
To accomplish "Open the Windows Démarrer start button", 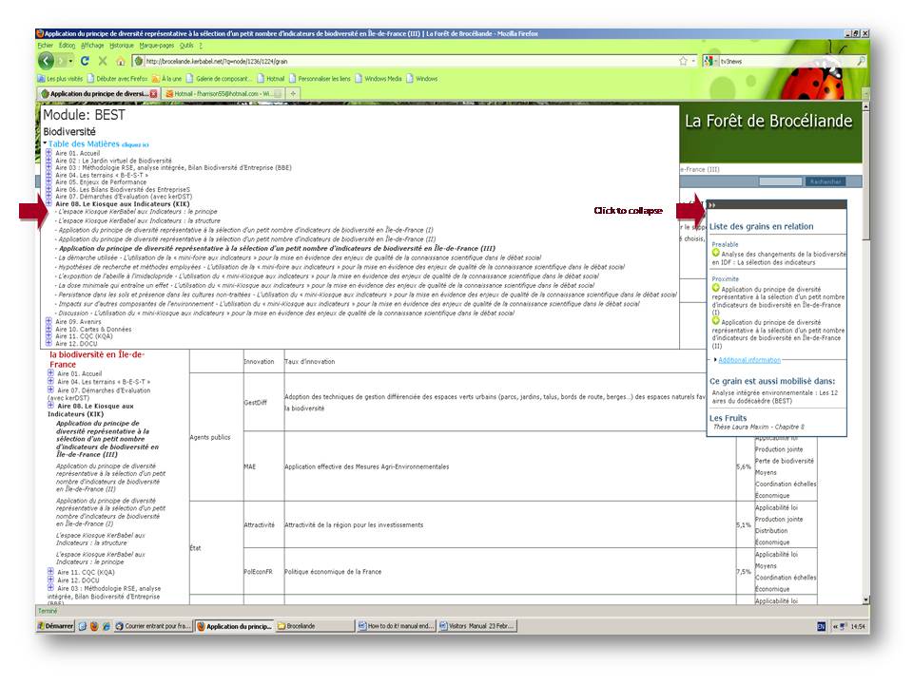I will click(x=56, y=626).
